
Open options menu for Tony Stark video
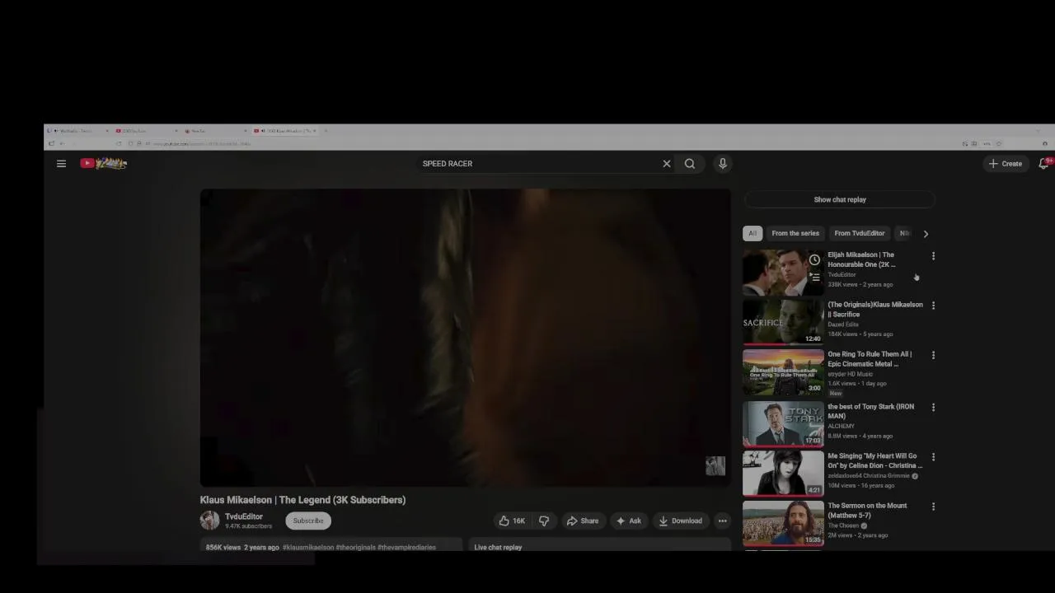pyautogui.click(x=933, y=407)
